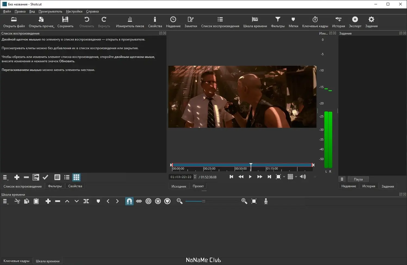Image resolution: width=407 pixels, height=265 pixels.
Task: Click timeline Lift up-arrow icon
Action: [x=67, y=201]
